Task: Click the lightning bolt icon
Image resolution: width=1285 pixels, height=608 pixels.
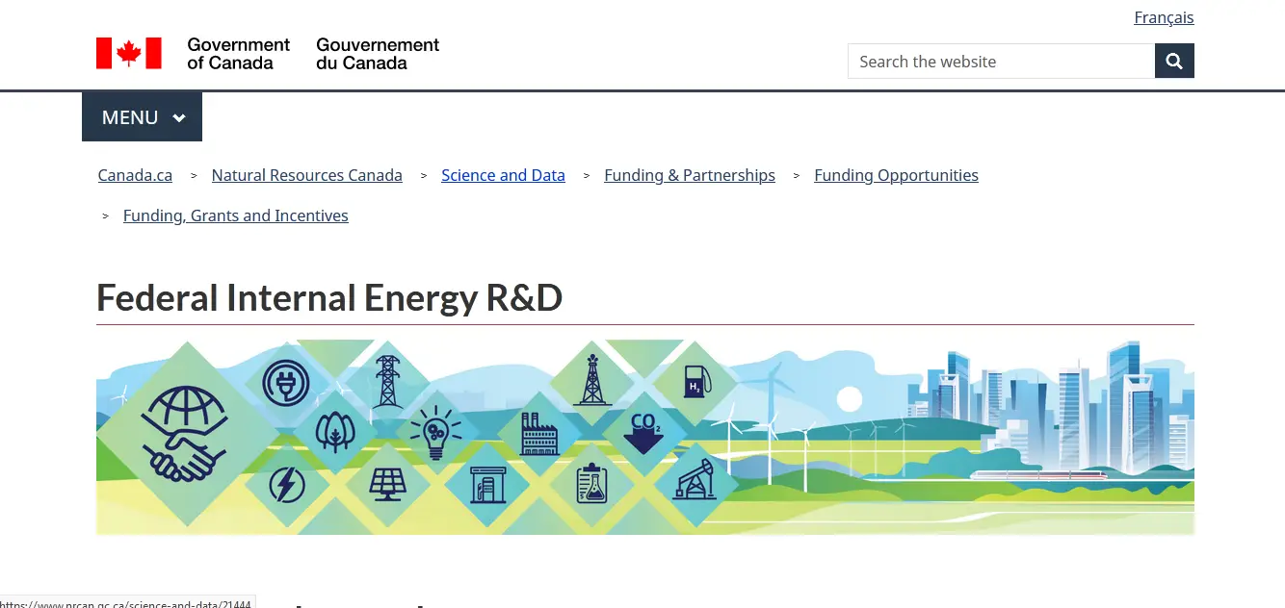Action: pyautogui.click(x=285, y=484)
